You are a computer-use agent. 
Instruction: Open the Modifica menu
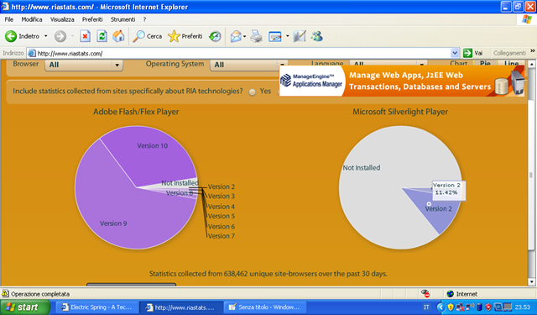coord(32,19)
